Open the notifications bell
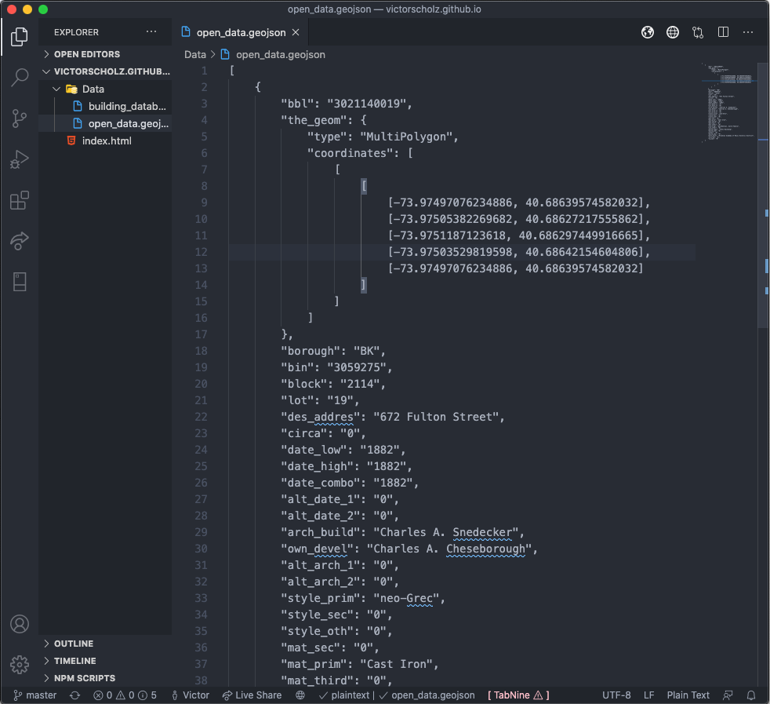This screenshot has height=704, width=770. click(750, 695)
